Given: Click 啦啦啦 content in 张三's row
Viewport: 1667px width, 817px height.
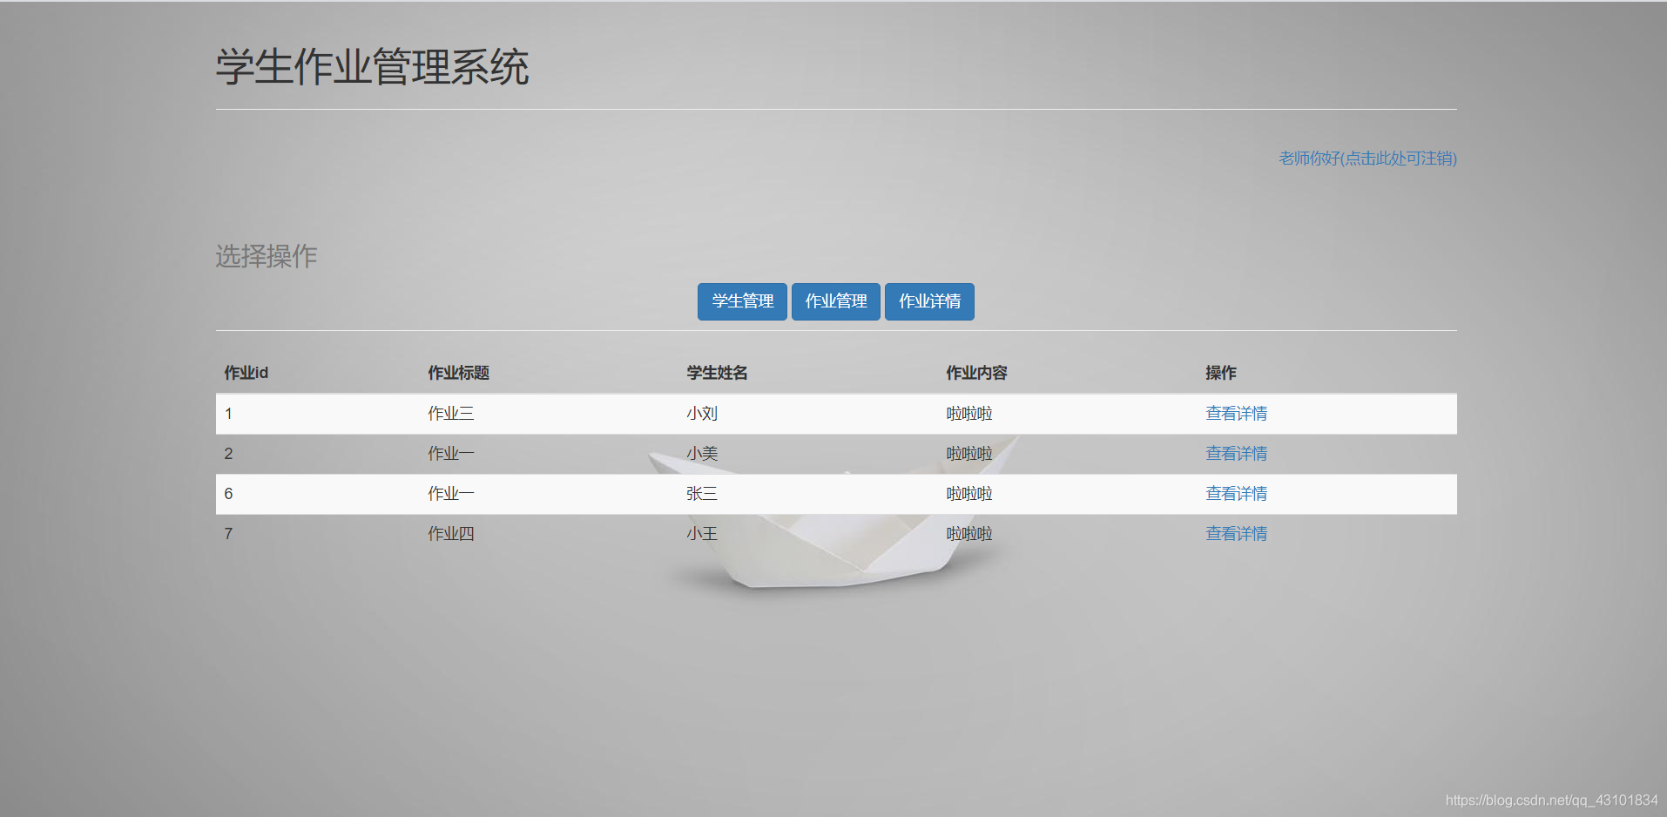Looking at the screenshot, I should (x=969, y=494).
